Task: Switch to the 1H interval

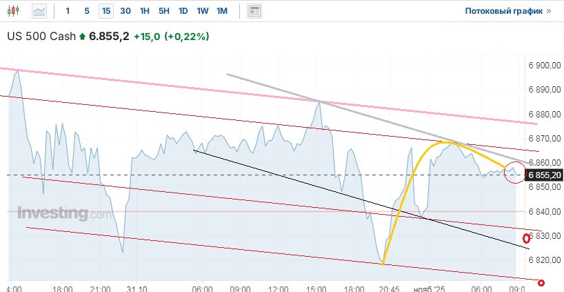Action: (144, 11)
